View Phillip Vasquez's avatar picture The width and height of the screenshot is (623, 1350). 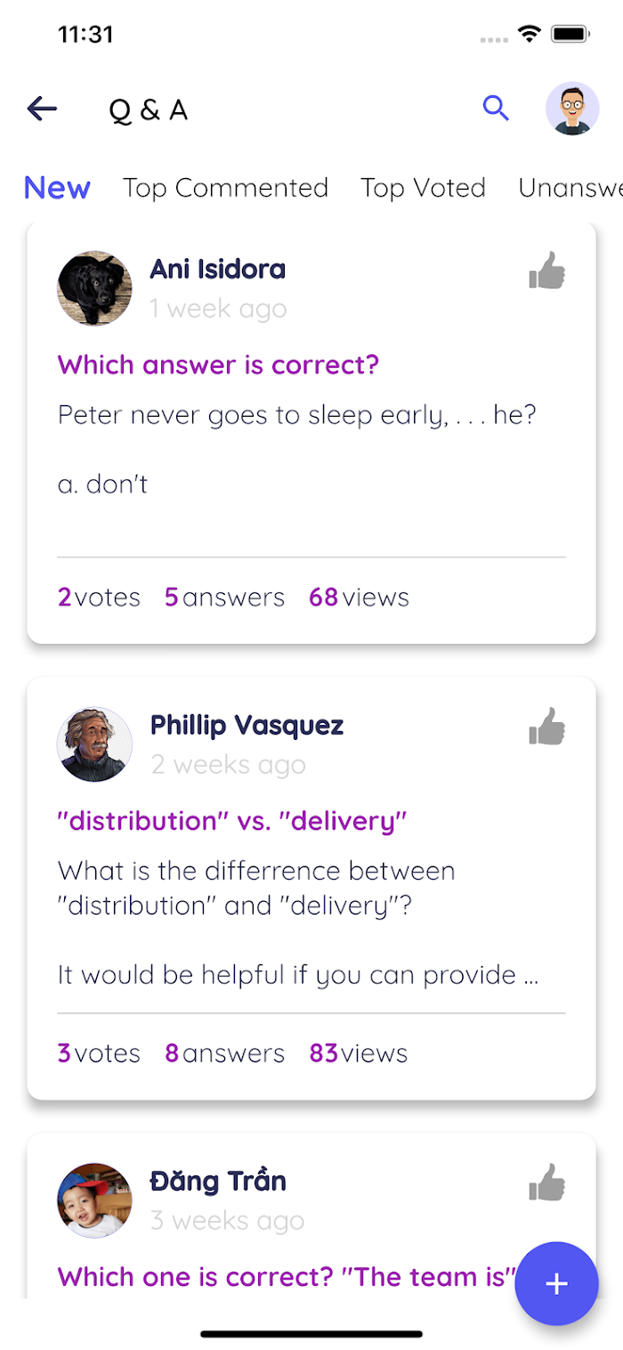(94, 744)
